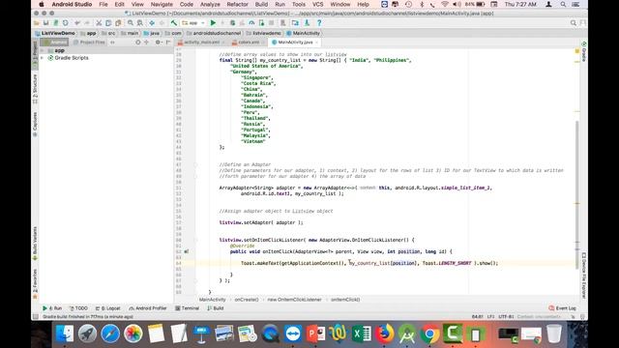Open the Structure side panel tab
The width and height of the screenshot is (619, 348).
click(x=35, y=89)
